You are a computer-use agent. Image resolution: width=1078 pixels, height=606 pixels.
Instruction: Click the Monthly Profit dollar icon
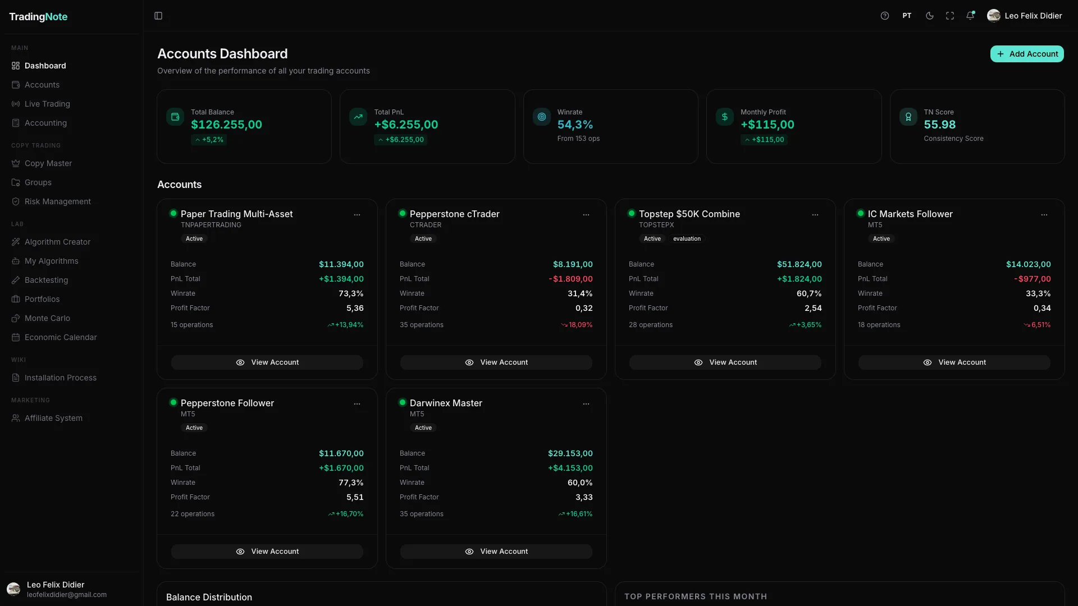[725, 117]
